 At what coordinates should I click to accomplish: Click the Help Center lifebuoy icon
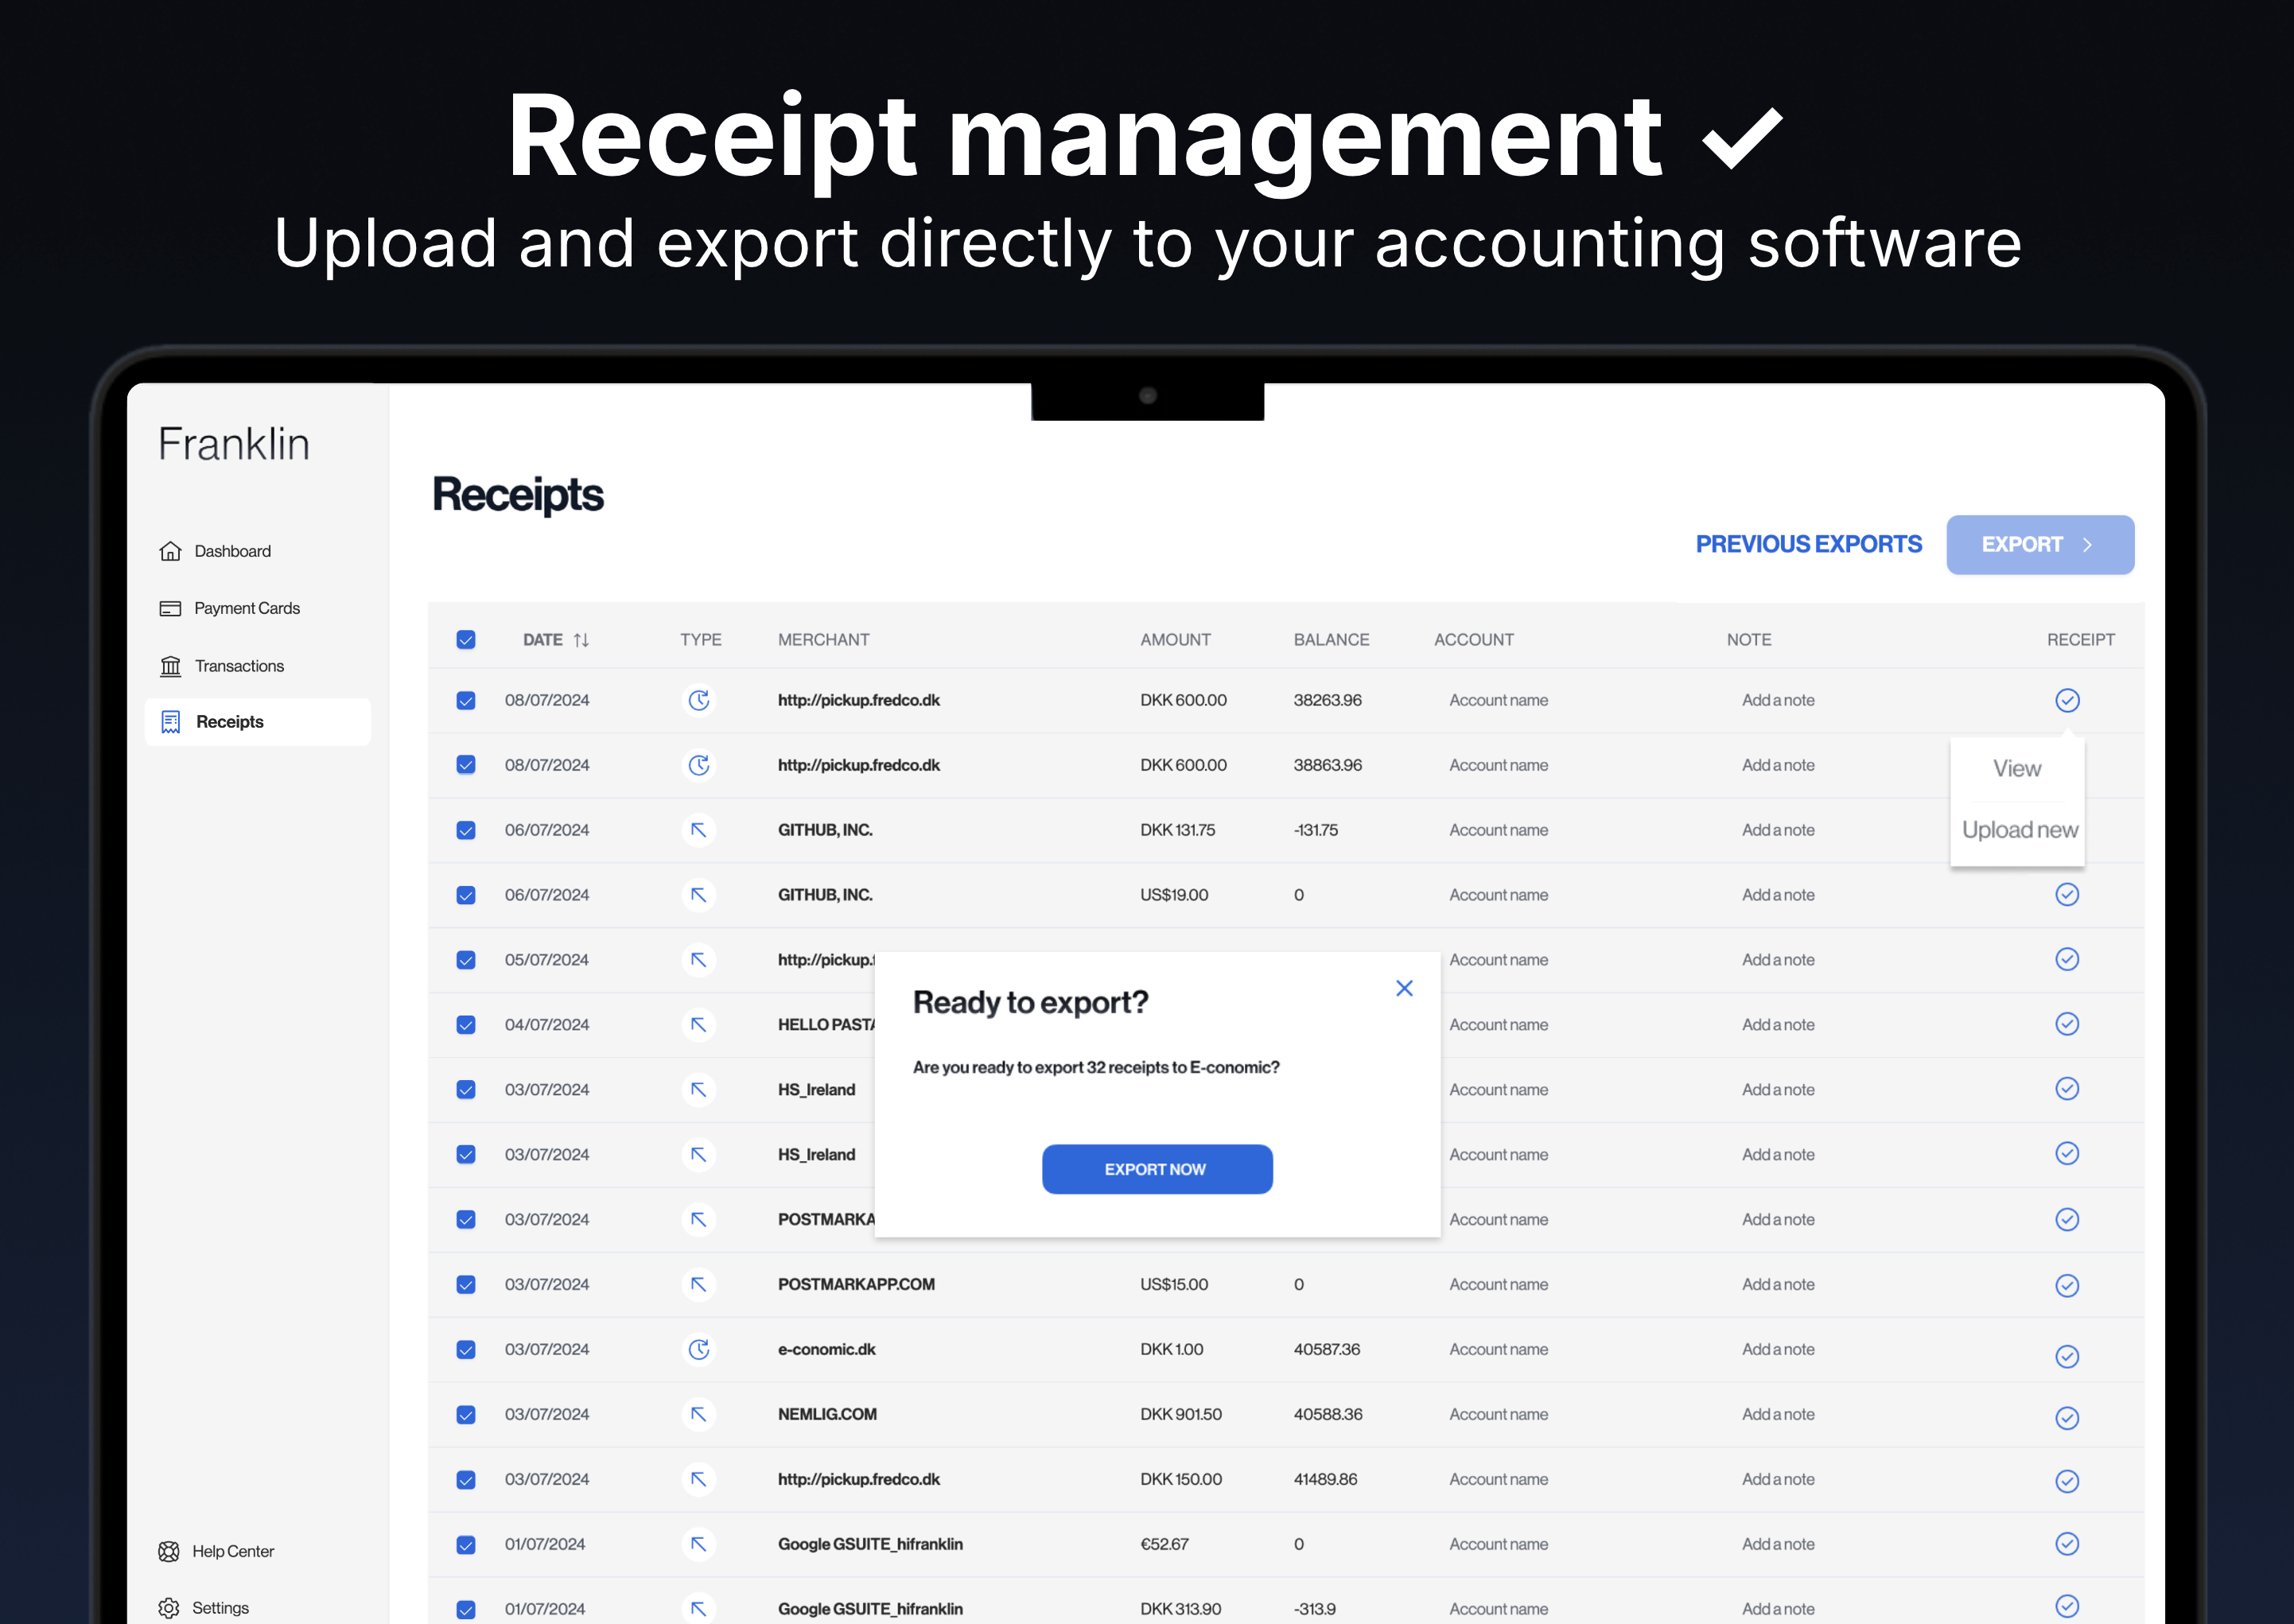coord(169,1551)
